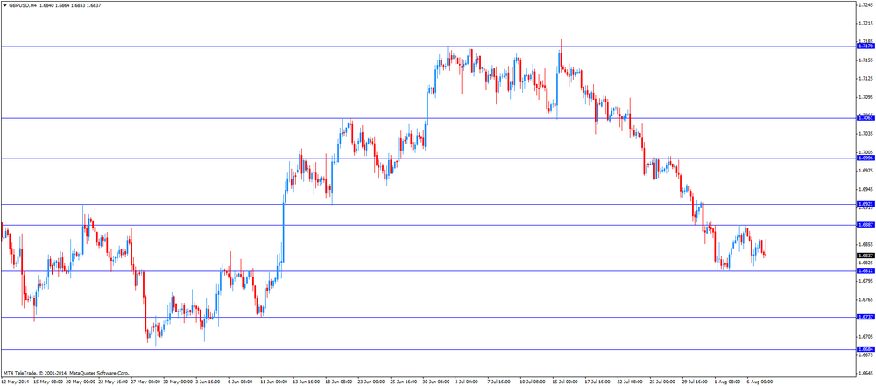Click the triangle arrow before GBPUSD,H4
This screenshot has width=876, height=386.
(x=4, y=4)
